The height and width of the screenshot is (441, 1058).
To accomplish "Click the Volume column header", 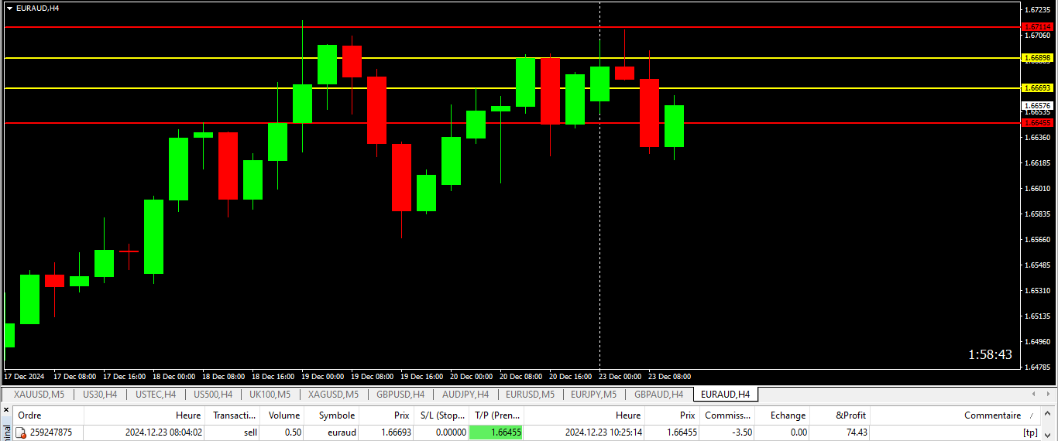I will (x=284, y=415).
